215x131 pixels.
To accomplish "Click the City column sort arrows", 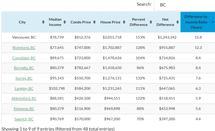I will point(43,22).
